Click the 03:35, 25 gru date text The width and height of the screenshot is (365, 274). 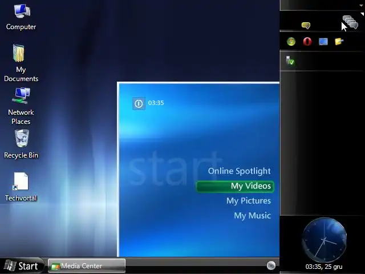pyautogui.click(x=324, y=267)
